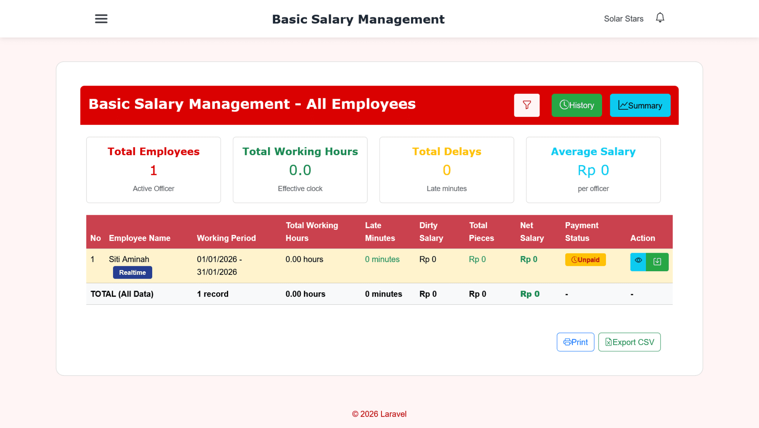Image resolution: width=759 pixels, height=428 pixels.
Task: Open the Solar Stars user menu
Action: tap(623, 19)
